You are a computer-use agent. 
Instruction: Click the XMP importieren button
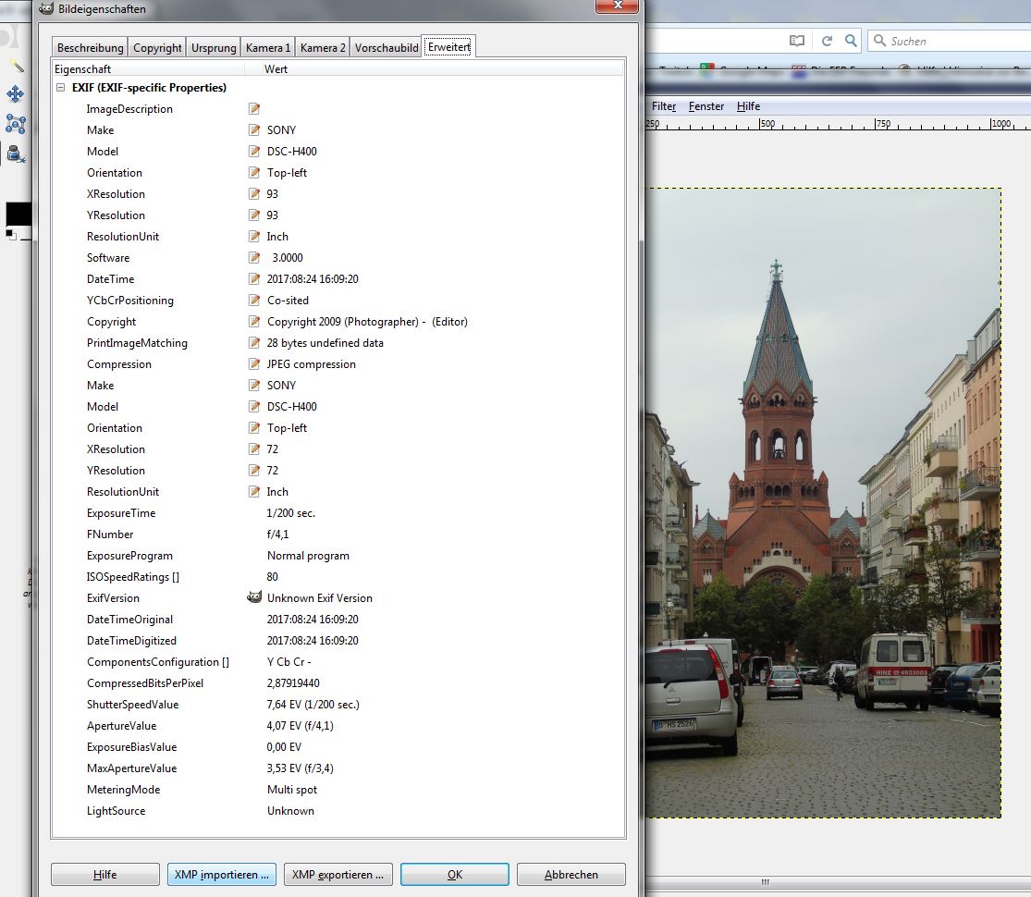pyautogui.click(x=222, y=874)
